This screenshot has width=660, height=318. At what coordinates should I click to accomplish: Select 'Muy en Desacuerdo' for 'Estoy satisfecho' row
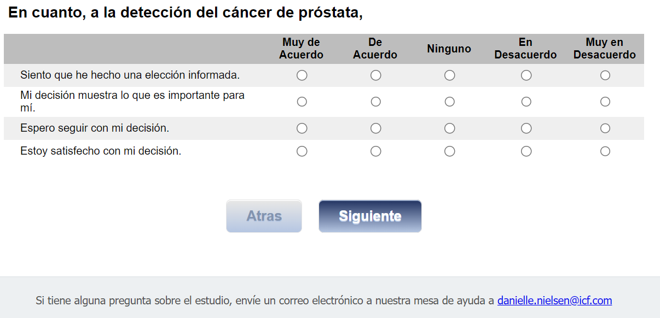pos(605,151)
